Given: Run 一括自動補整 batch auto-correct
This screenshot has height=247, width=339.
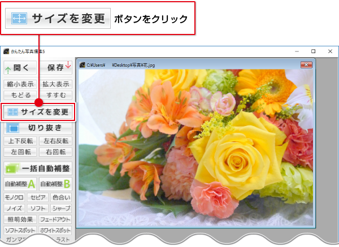Looking at the screenshot, I should (38, 168).
